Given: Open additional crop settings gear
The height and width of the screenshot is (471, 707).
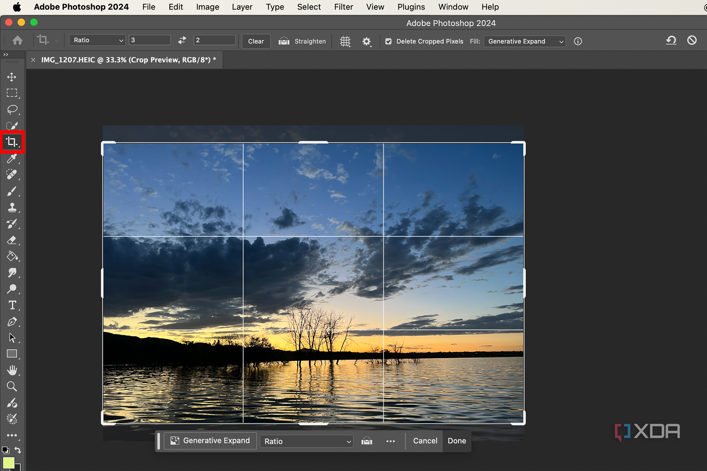Looking at the screenshot, I should tap(366, 42).
